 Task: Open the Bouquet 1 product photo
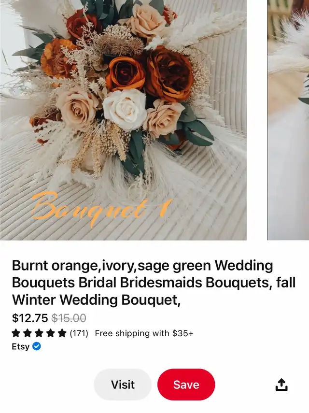tap(123, 120)
